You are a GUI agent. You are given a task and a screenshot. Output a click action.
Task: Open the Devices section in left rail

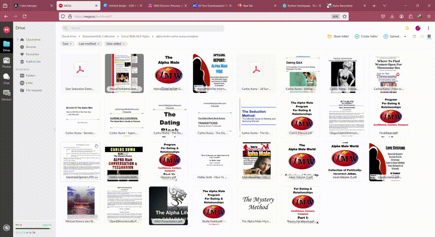click(6, 95)
